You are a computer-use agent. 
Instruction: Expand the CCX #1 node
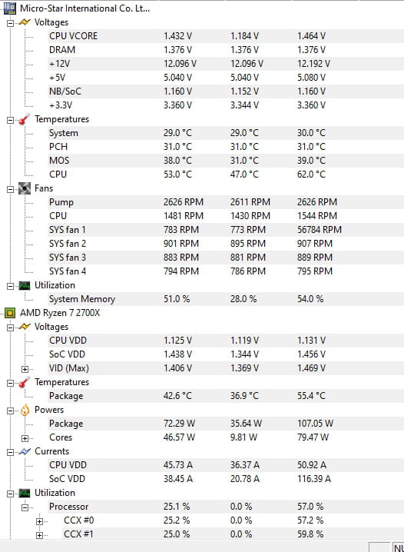coord(39,535)
